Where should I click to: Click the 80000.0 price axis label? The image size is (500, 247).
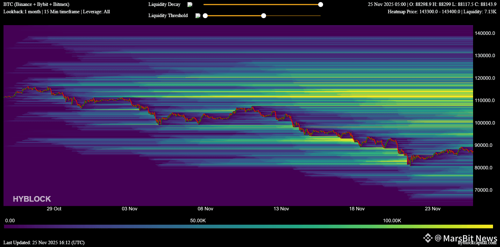click(x=484, y=168)
